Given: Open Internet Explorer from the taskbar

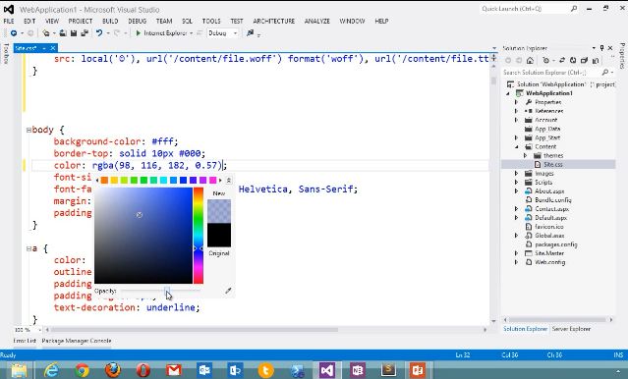Looking at the screenshot, I should point(51,370).
